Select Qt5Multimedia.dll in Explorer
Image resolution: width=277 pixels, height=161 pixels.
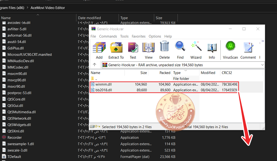coord(22,112)
